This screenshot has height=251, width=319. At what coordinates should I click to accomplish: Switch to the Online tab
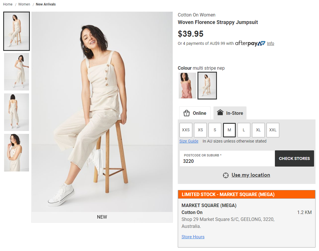click(195, 113)
